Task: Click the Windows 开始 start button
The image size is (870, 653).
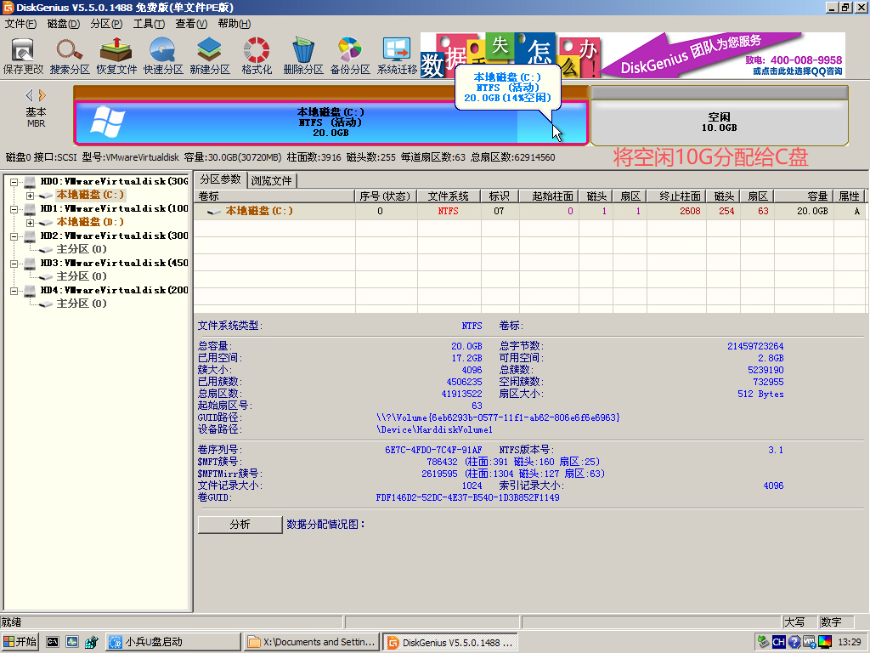Action: coord(20,642)
